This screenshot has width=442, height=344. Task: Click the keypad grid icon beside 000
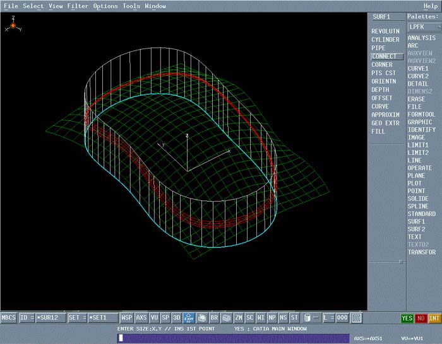click(x=357, y=318)
